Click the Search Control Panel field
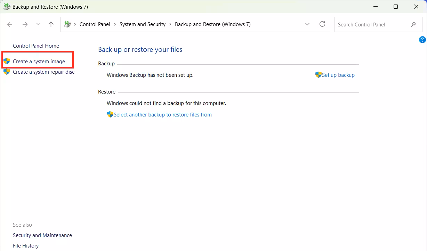Viewport: 427px width, 251px height. coord(378,24)
